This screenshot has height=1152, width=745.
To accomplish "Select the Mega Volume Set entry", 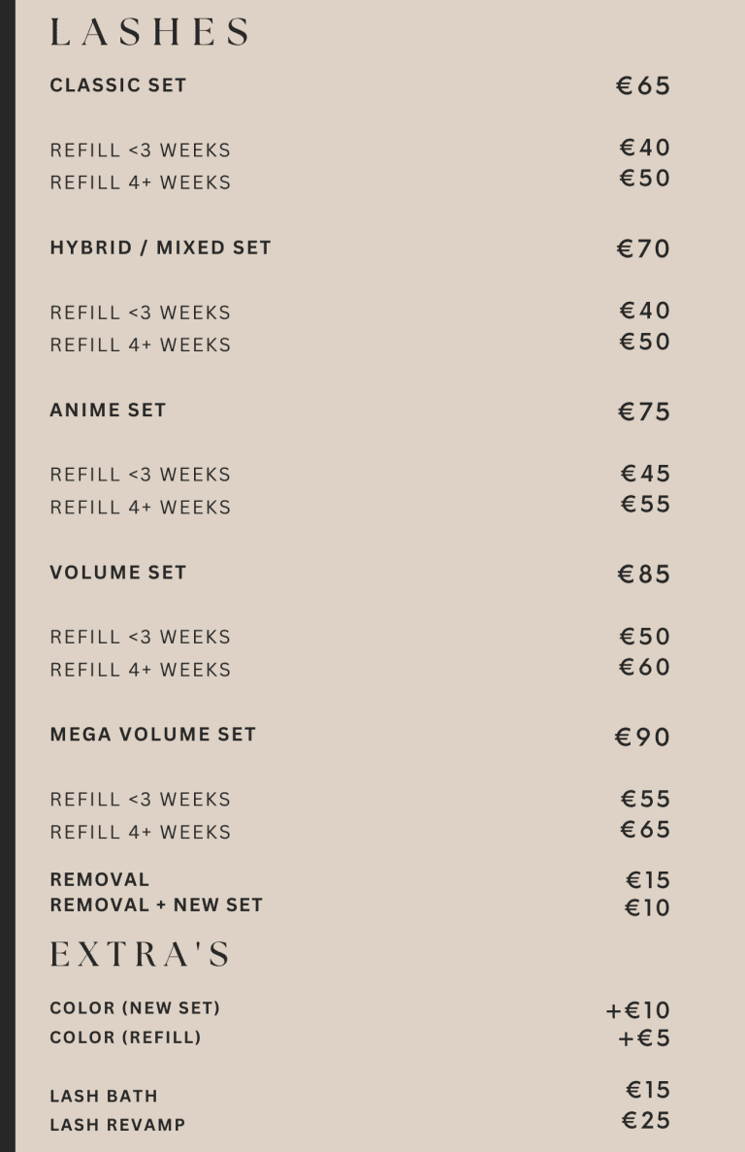I will coord(153,735).
